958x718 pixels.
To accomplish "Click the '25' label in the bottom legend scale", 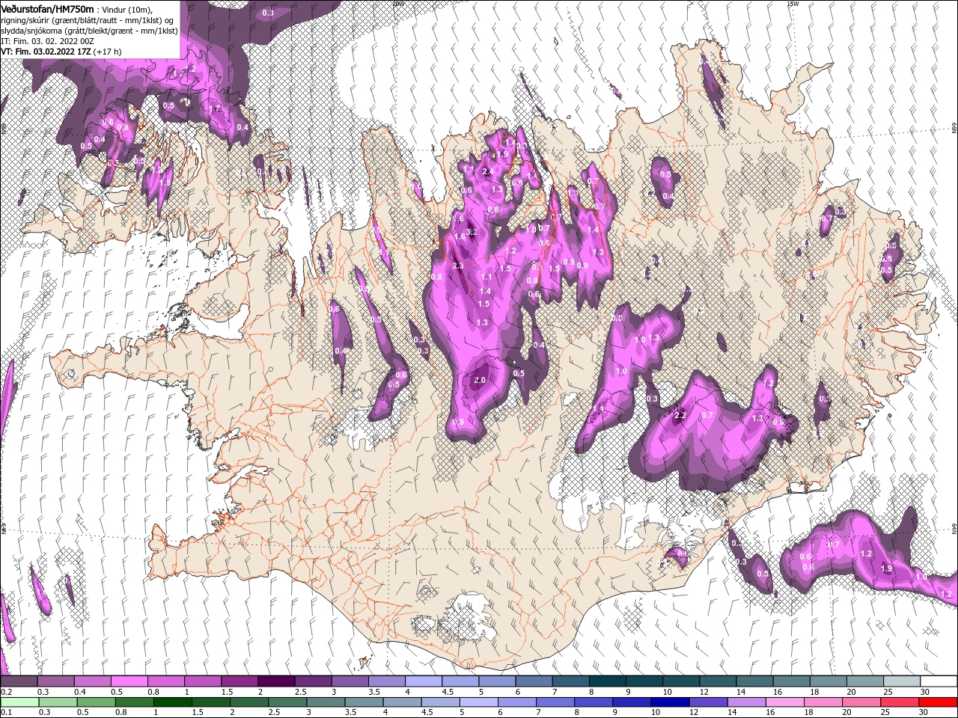I will click(887, 712).
